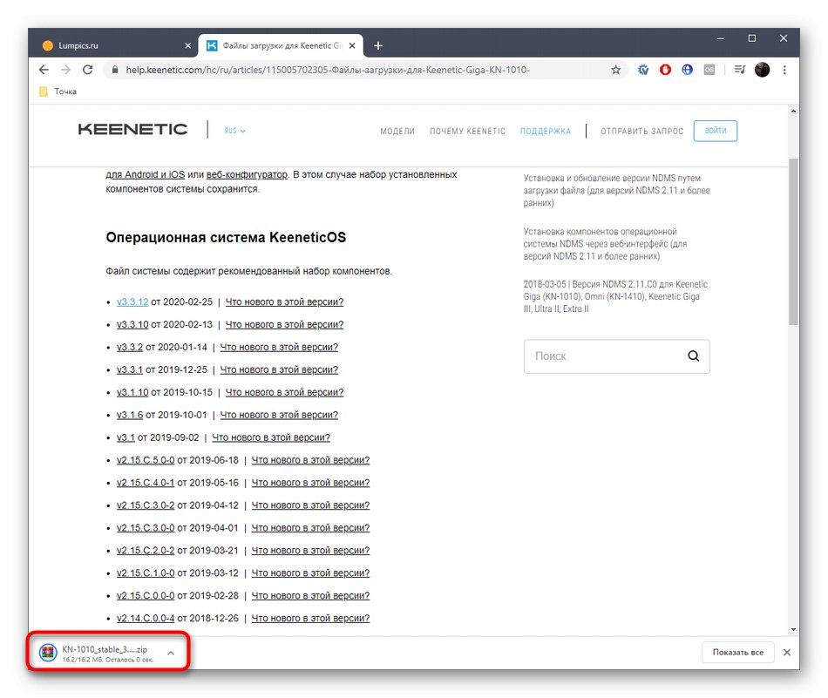Open 2018-03-05 NDMS 2.11.C0 version article
This screenshot has height=698, width=828.
(615, 297)
